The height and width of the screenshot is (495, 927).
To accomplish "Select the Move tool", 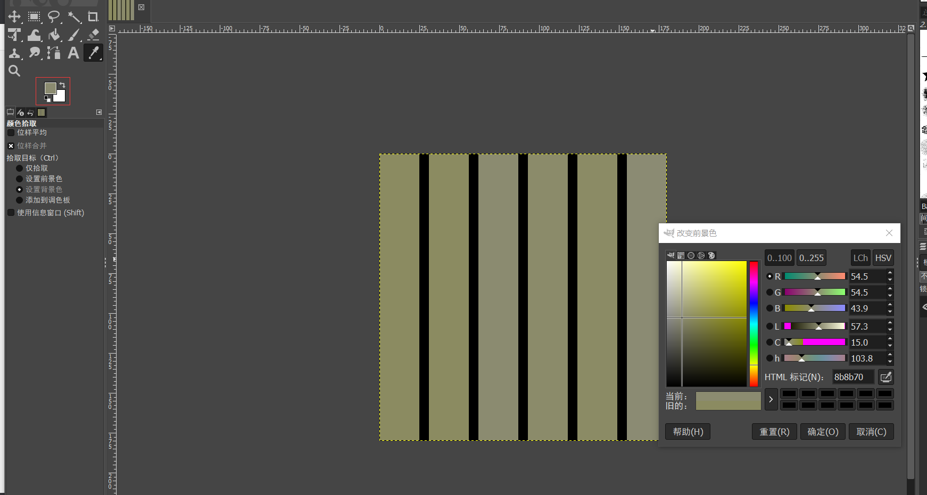I will (14, 17).
